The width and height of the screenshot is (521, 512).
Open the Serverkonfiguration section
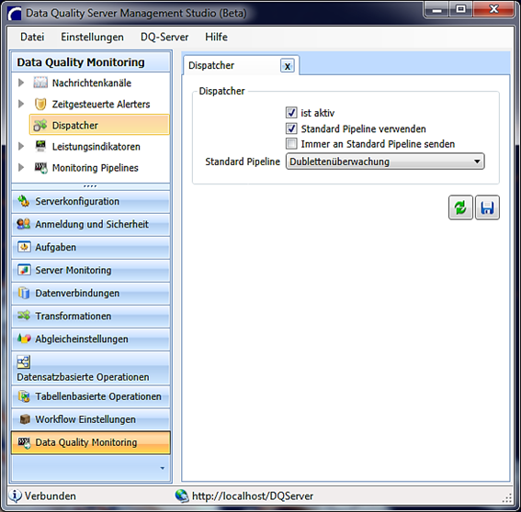click(91, 202)
